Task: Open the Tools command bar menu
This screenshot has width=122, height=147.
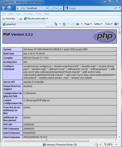Action: coord(109,24)
